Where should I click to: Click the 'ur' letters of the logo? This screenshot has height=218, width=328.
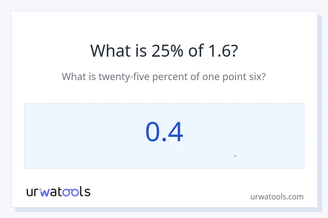[33, 192]
